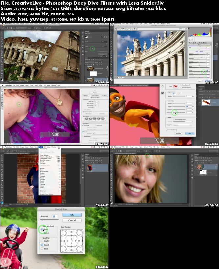Expand the Distort submenu in the Filter menu
This screenshot has width=219, height=269.
click(x=50, y=173)
